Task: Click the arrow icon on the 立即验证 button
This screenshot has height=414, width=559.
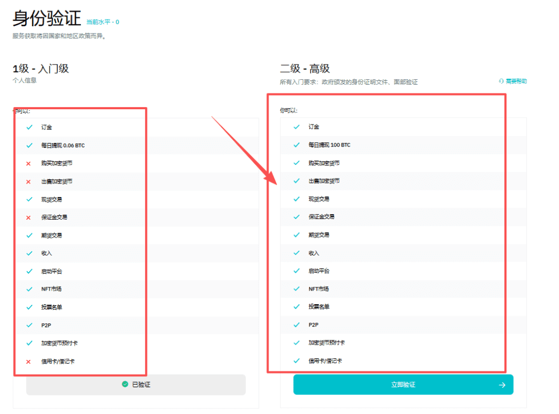Action: 502,385
